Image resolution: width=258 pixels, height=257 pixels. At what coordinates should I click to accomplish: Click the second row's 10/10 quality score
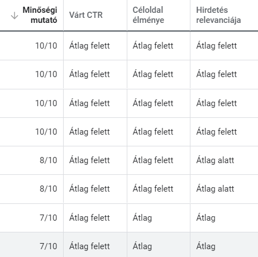pos(46,74)
